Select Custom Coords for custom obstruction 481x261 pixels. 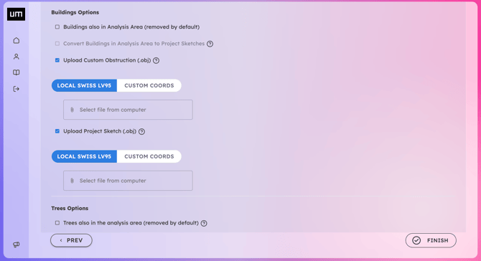coord(149,85)
